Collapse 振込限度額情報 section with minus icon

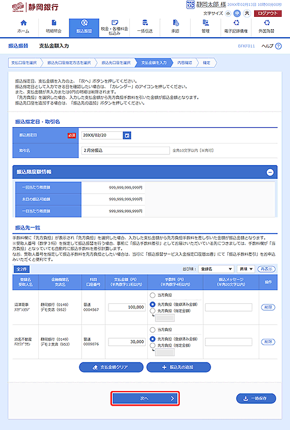[270, 172]
